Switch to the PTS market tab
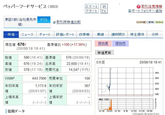The height and width of the screenshot is (115, 165). (x=44, y=20)
